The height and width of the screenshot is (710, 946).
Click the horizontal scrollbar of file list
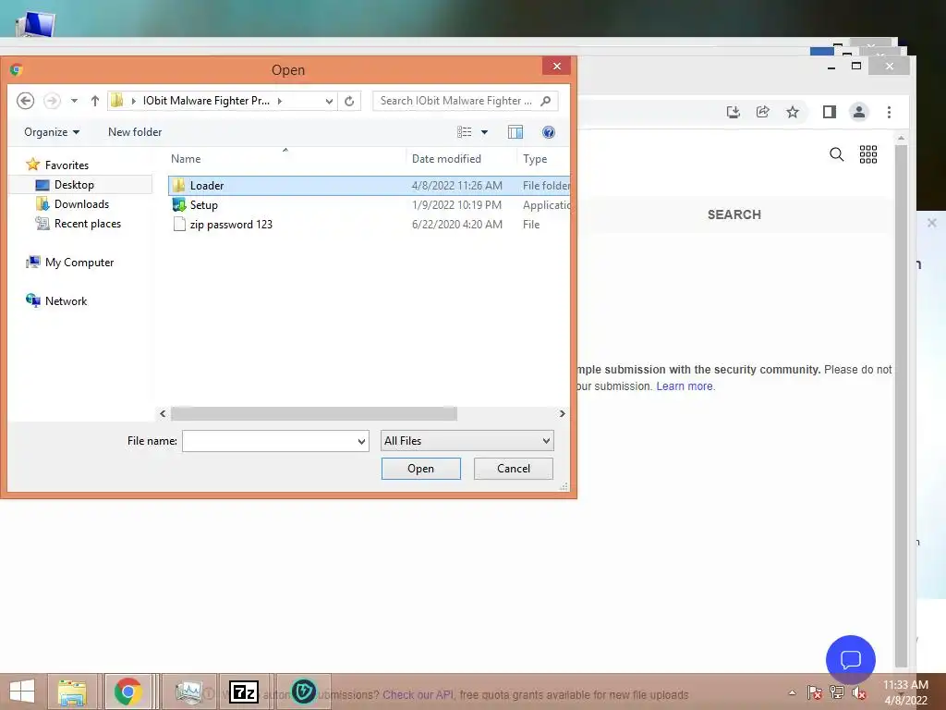tap(314, 413)
